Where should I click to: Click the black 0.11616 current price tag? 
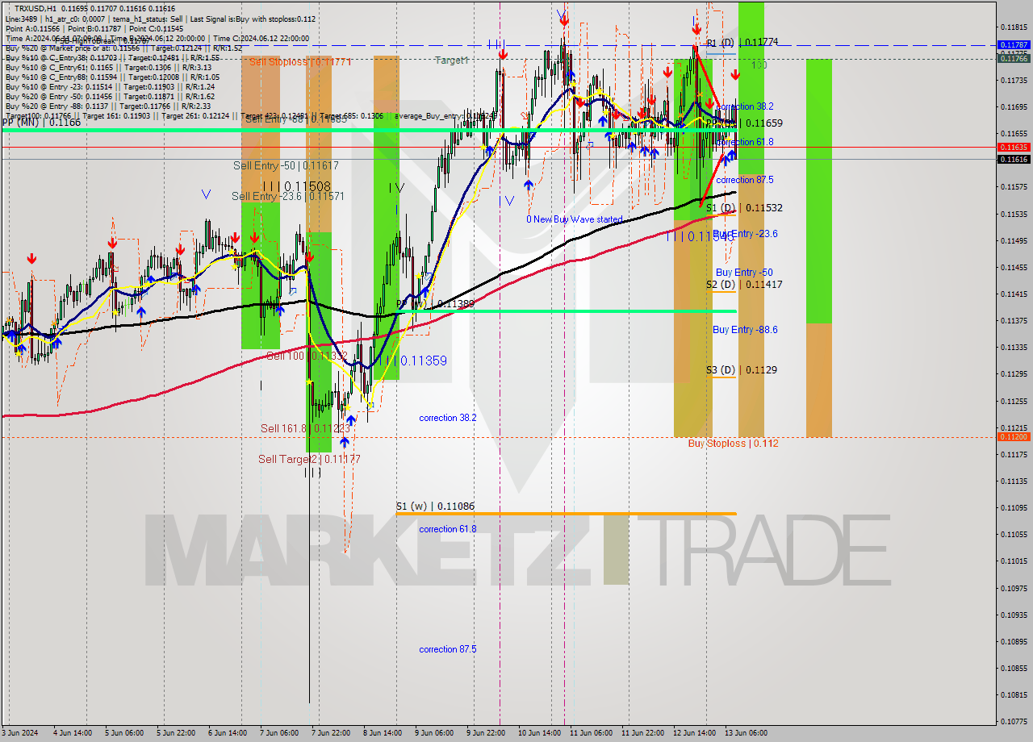[x=1014, y=160]
